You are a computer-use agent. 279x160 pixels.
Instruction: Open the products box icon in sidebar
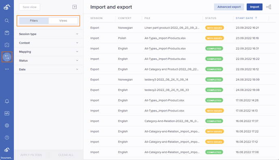[x=7, y=33]
